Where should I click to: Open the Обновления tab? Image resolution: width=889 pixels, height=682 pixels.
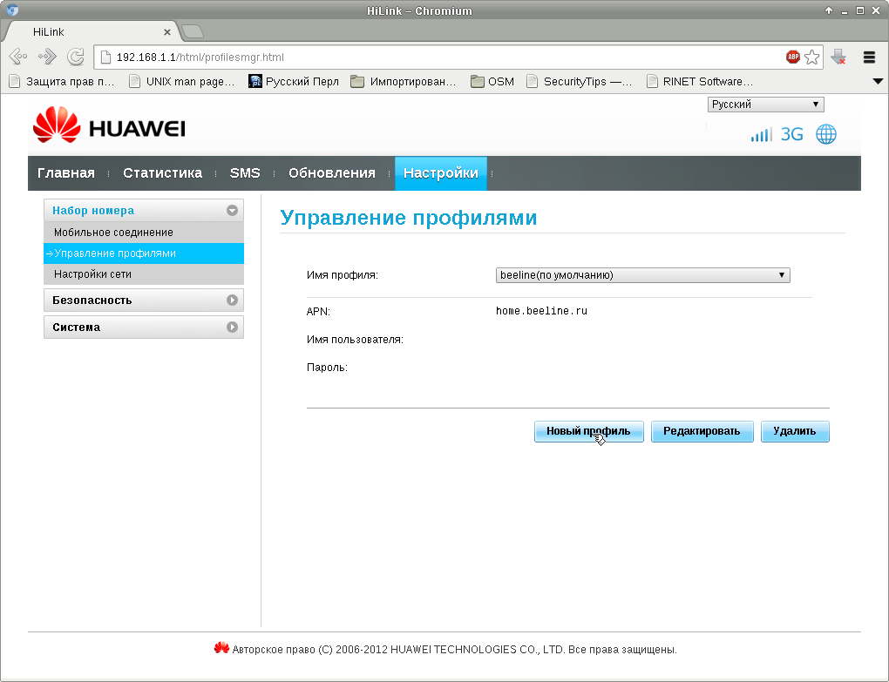point(332,173)
